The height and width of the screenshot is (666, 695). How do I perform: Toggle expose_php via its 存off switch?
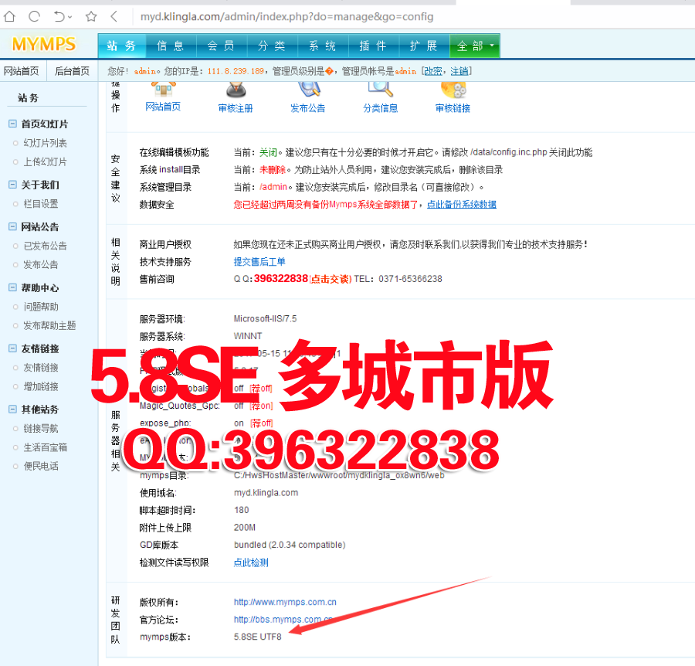coord(261,423)
